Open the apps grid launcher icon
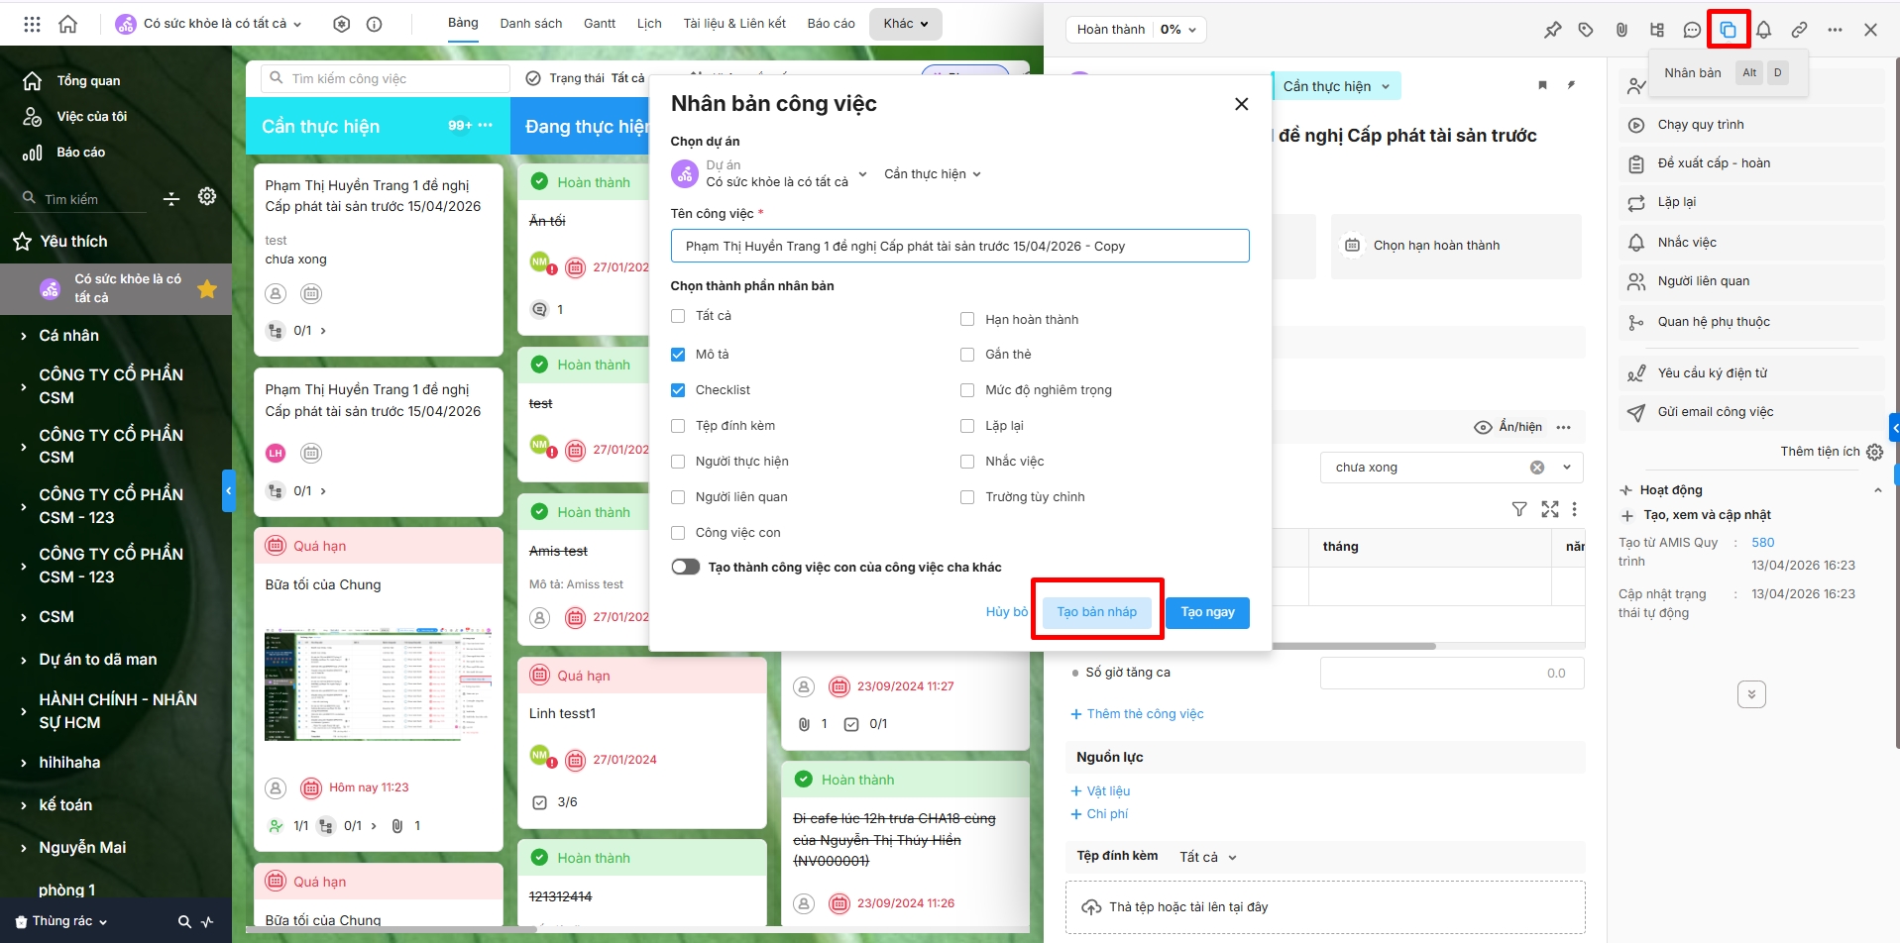This screenshot has width=1900, height=943. (32, 24)
